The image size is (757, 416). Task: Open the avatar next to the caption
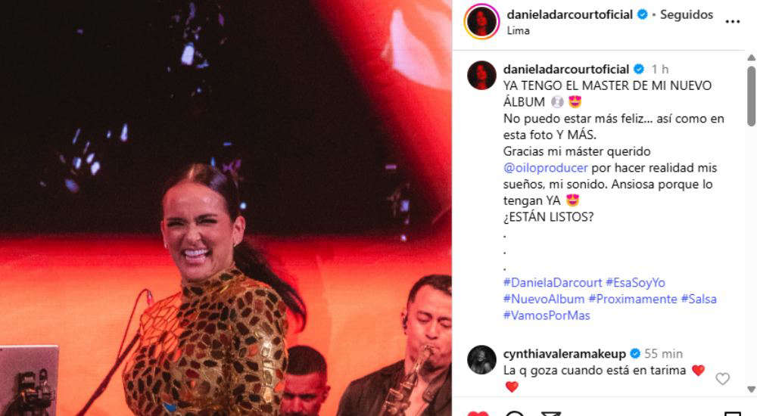coord(481,76)
